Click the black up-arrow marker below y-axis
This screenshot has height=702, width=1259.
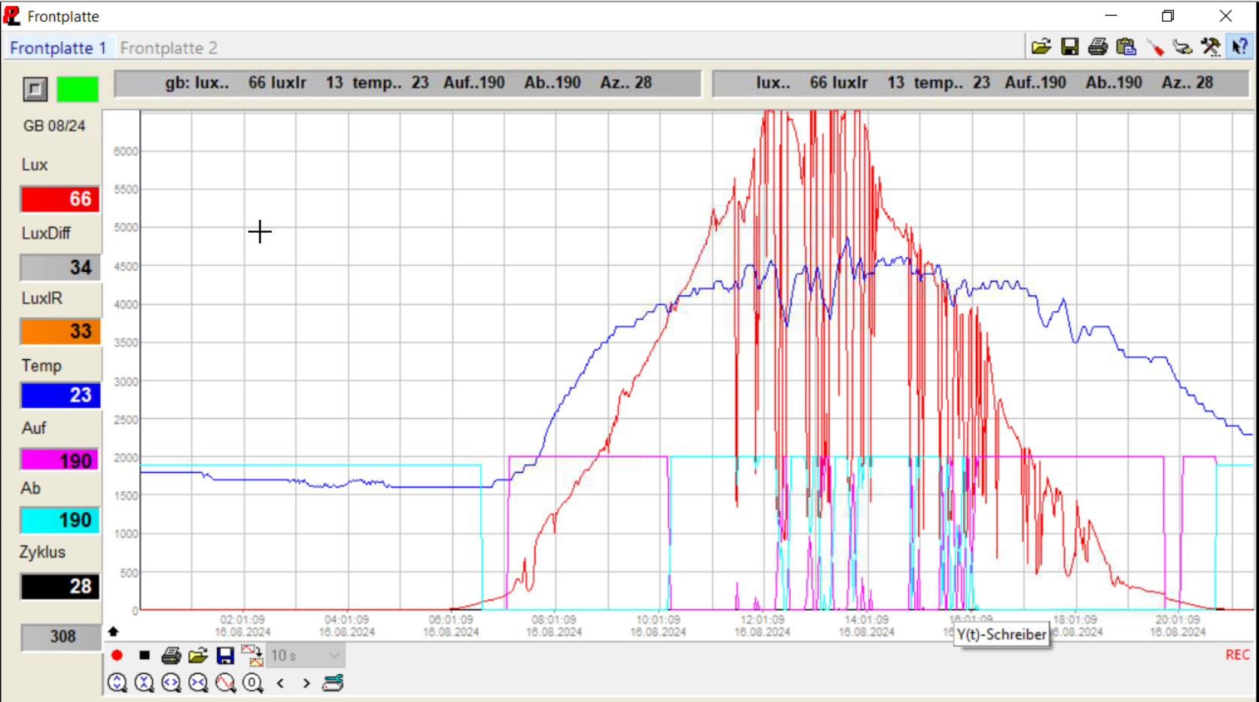[x=113, y=631]
